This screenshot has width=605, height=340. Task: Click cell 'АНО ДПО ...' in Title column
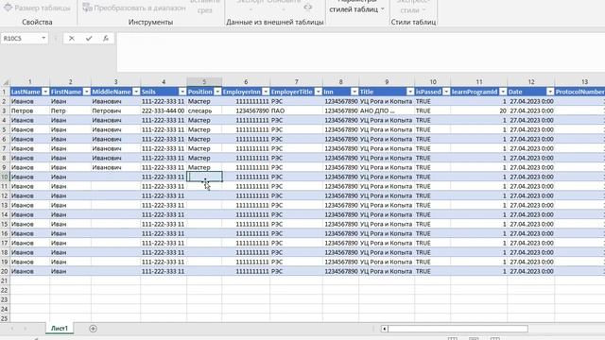pyautogui.click(x=387, y=110)
